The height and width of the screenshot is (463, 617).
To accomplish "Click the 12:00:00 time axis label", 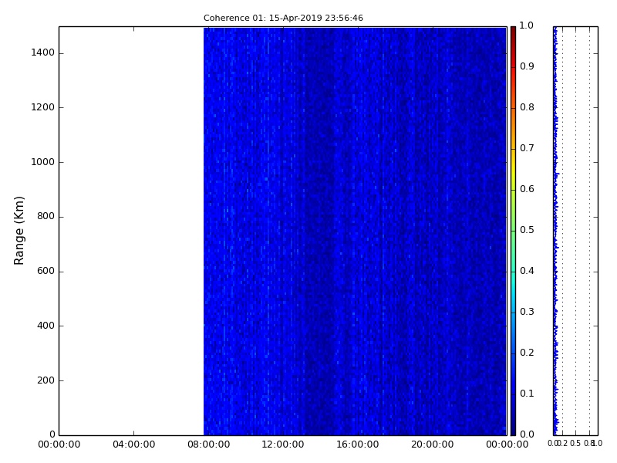I will point(283,444).
